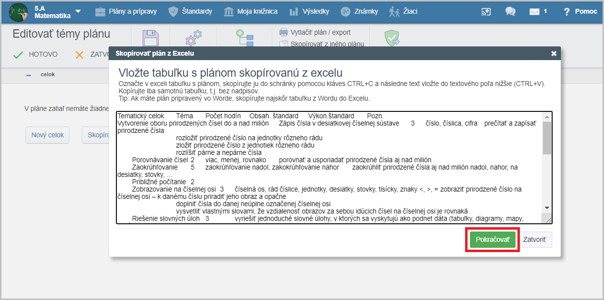Click the class avatar picture
Screen dimensions: 604x300
(19, 12)
